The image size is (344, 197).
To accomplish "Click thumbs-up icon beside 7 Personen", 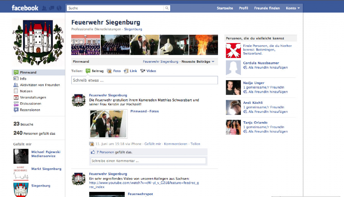I will [93, 152].
